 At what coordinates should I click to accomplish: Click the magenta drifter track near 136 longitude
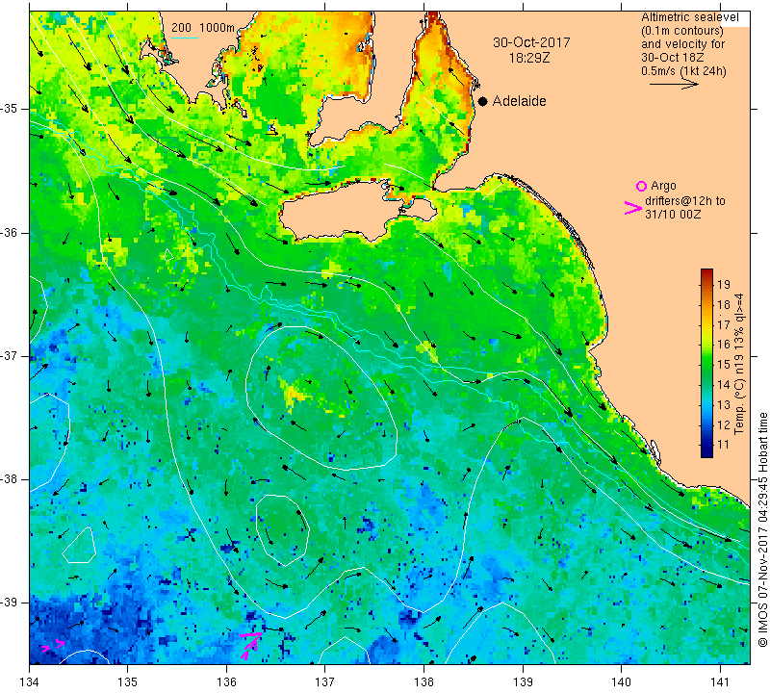(x=251, y=646)
